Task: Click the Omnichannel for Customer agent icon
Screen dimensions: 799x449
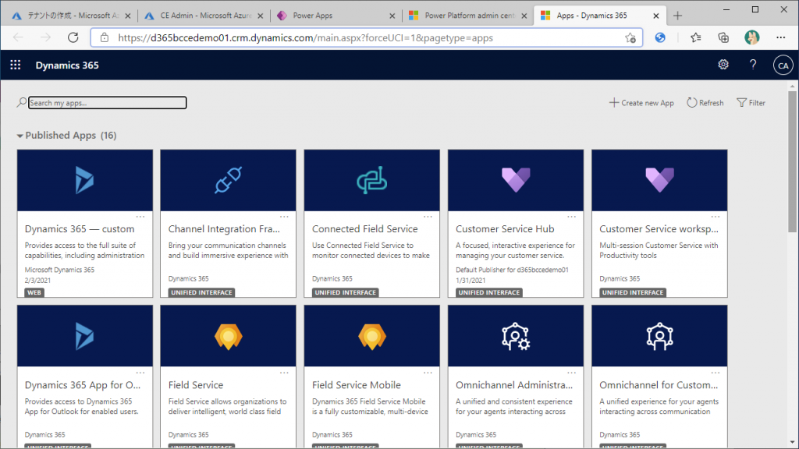Action: pyautogui.click(x=659, y=336)
